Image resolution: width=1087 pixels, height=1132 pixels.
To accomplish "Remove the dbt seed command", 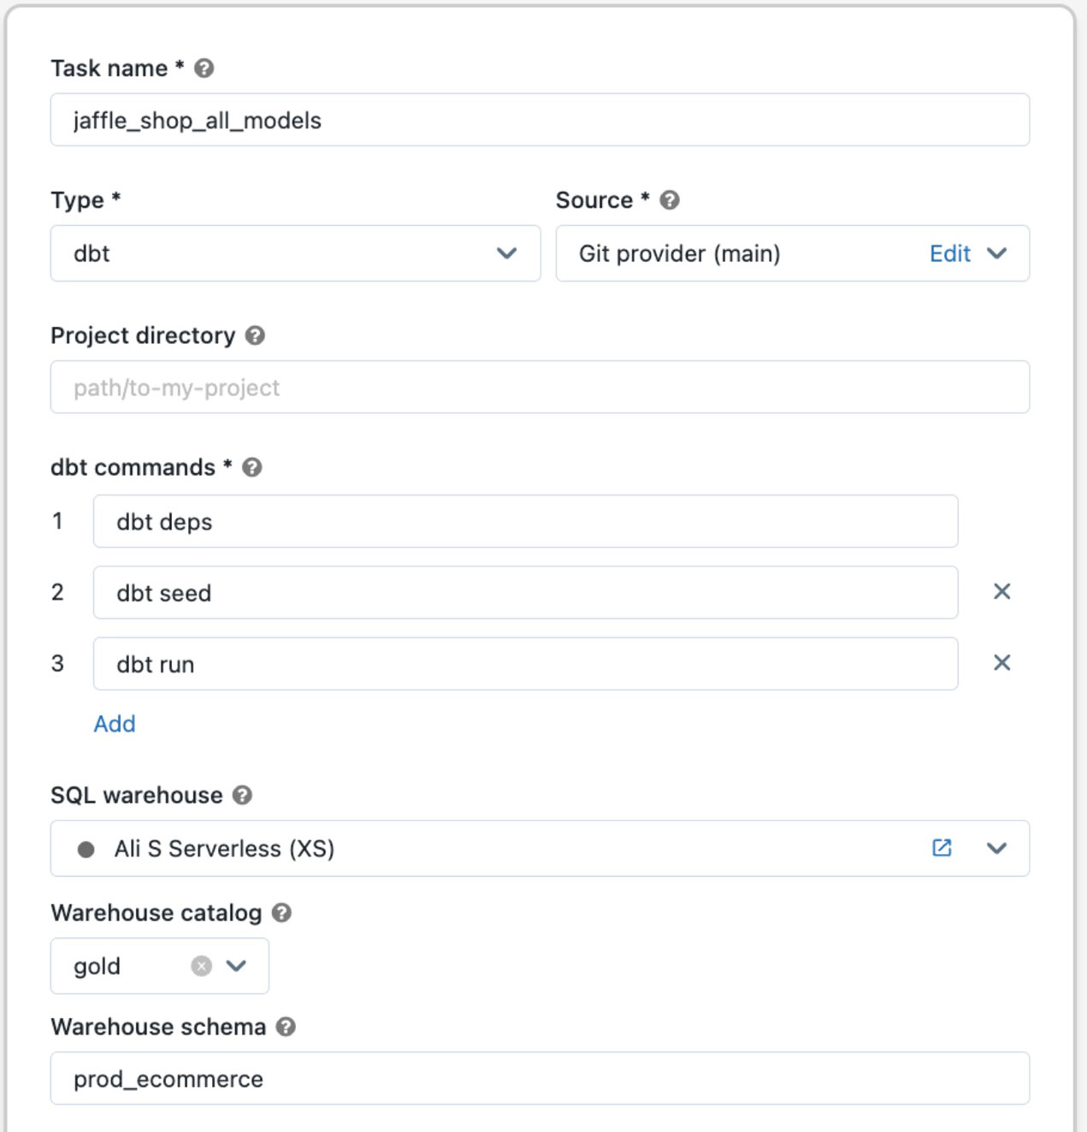I will [1001, 592].
